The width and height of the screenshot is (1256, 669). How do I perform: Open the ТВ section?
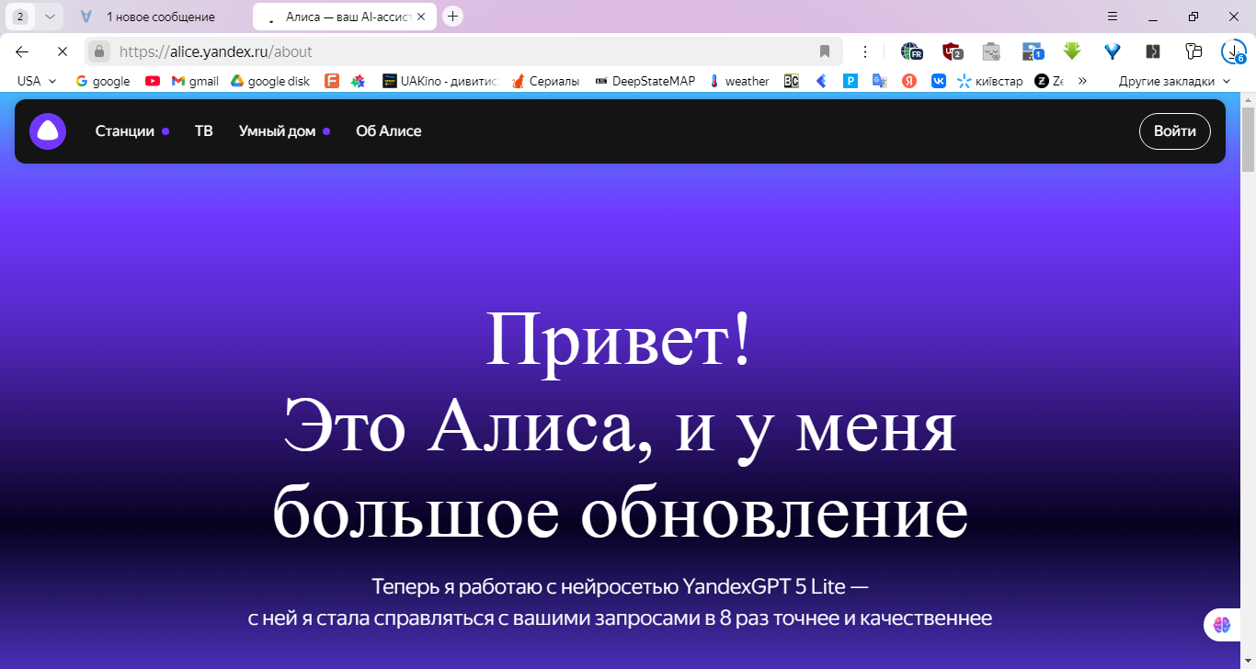tap(204, 131)
